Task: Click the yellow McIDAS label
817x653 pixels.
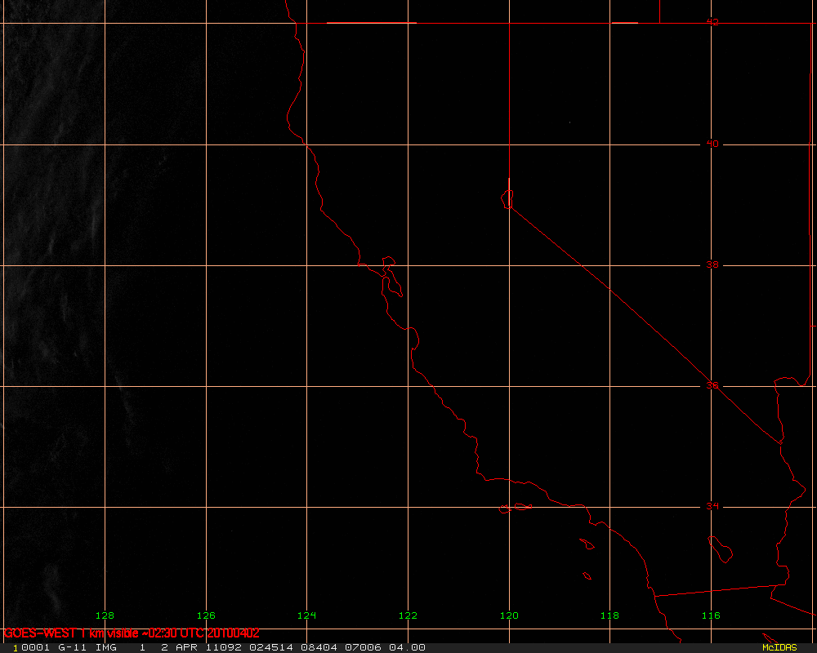Action: click(779, 647)
